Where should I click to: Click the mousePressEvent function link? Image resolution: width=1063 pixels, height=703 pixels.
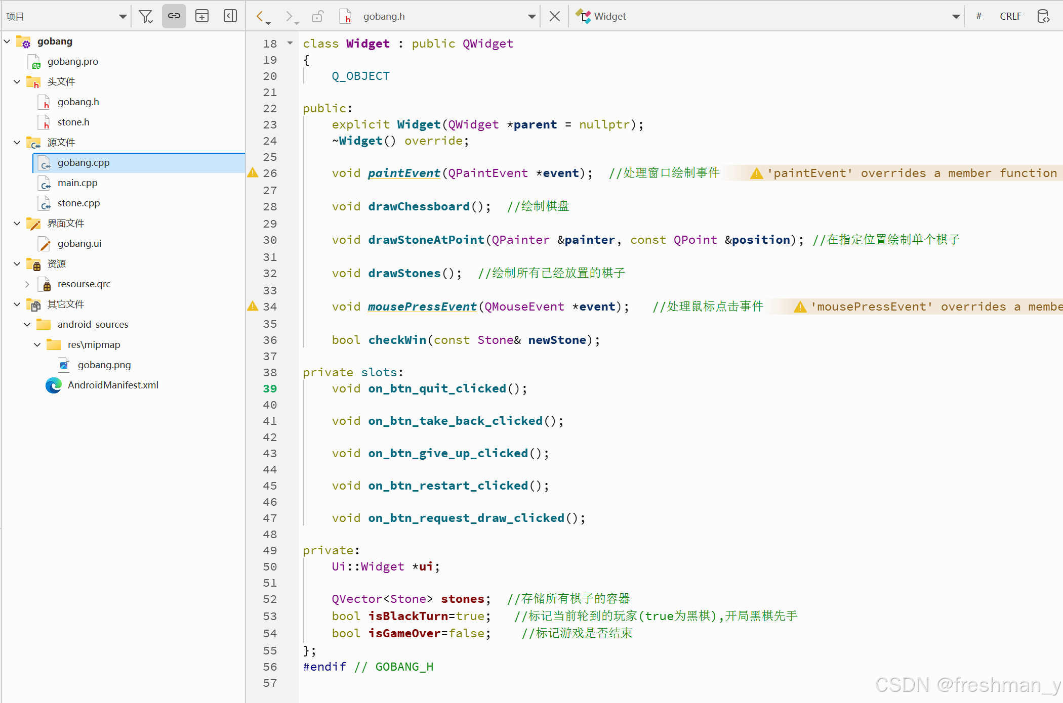[x=422, y=307]
